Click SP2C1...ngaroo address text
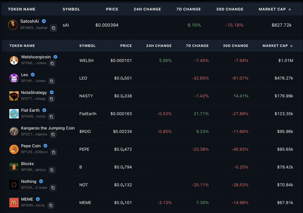 [34, 134]
